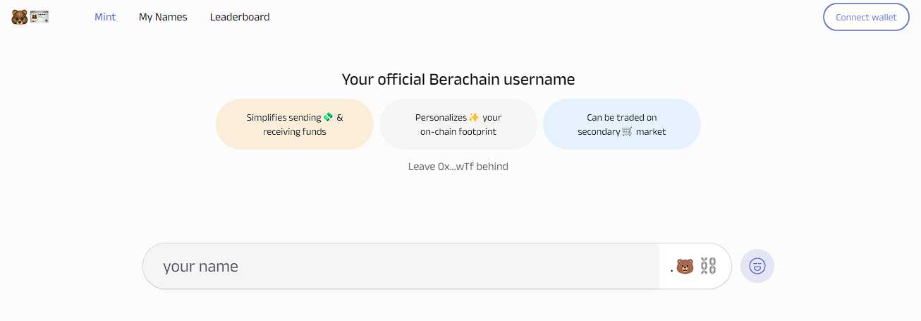Viewport: 921px width, 321px height.
Task: Click the shopping cart emoji in the market pill
Action: (x=627, y=131)
